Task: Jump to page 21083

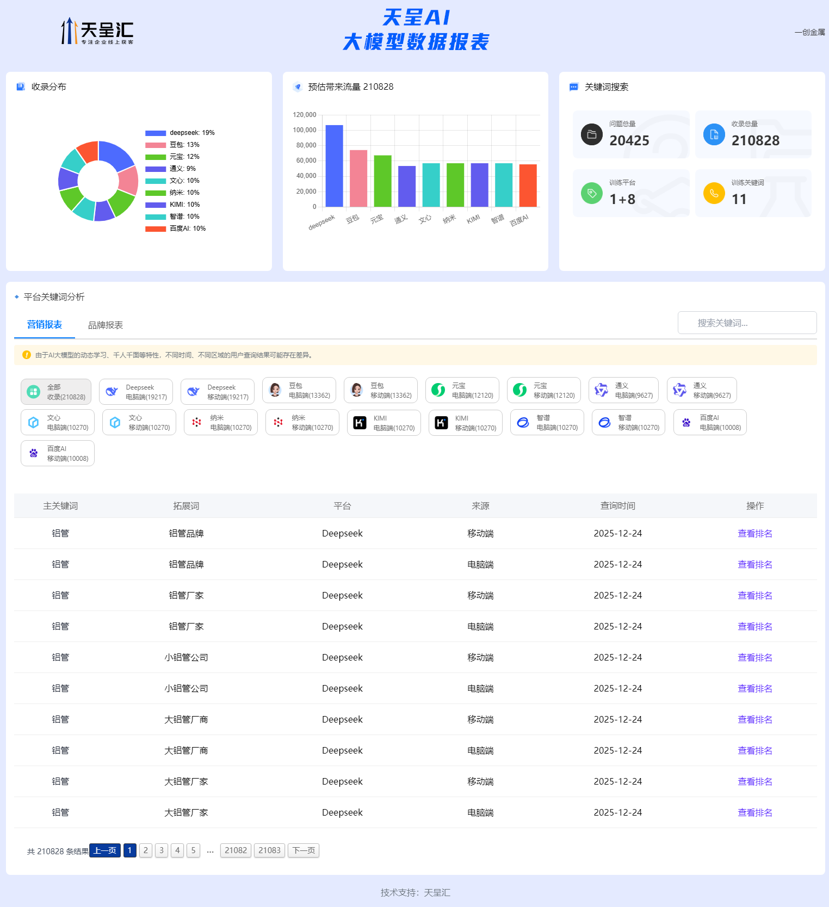Action: 269,850
